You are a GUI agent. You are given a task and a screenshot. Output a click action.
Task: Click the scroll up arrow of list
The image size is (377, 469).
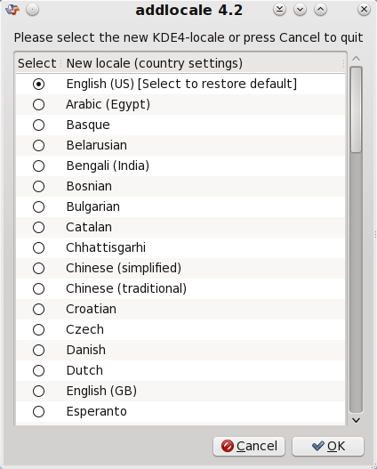(356, 59)
